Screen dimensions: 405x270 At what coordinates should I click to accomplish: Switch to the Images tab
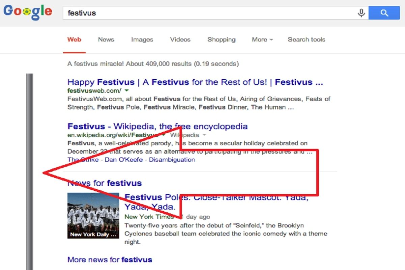(142, 39)
